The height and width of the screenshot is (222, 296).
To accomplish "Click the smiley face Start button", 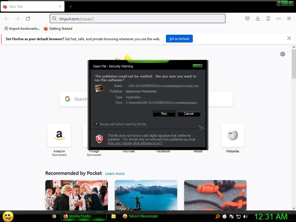I will pyautogui.click(x=8, y=216).
